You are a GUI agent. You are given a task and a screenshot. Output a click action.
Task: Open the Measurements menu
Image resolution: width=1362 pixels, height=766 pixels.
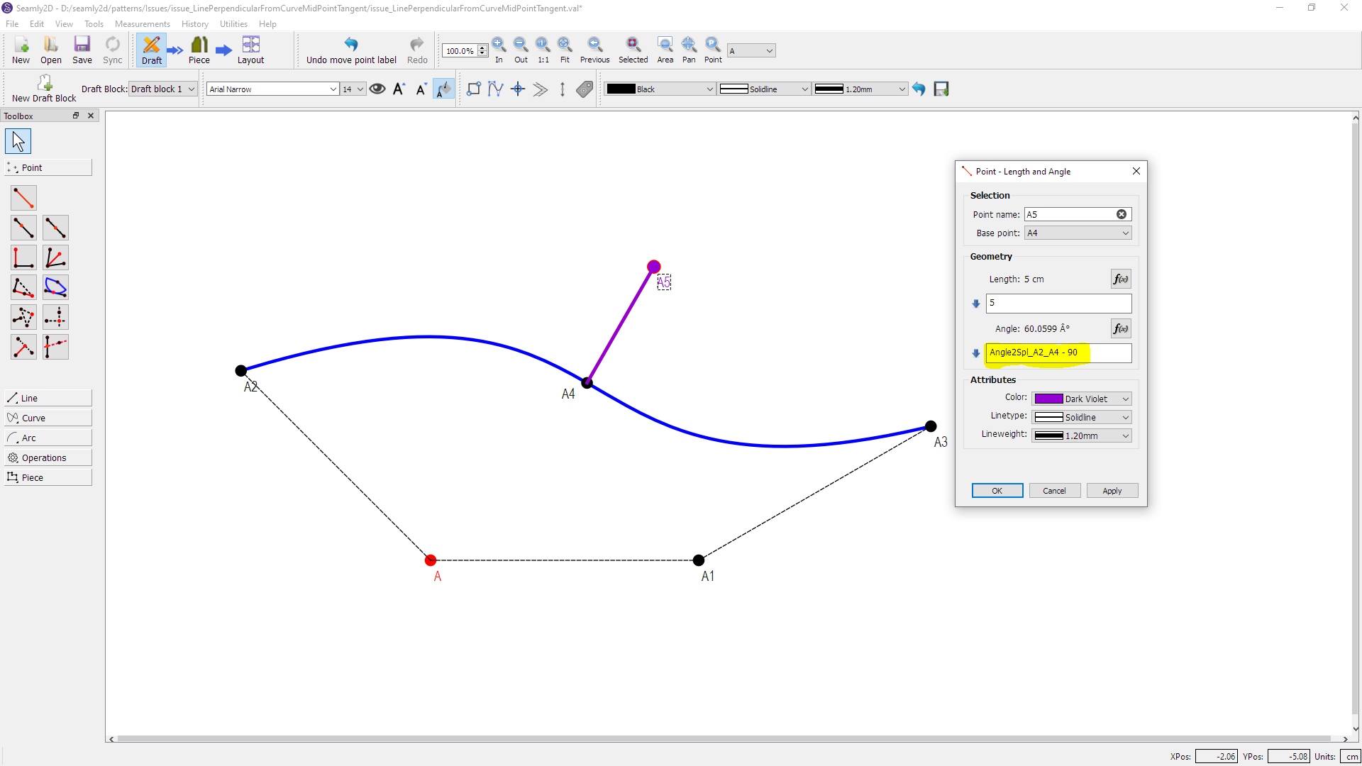coord(142,23)
